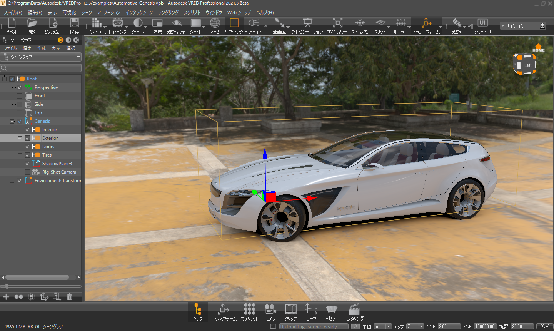Screen dimensions: 554x331
Task: Click the ICV button in status bar
Action: (x=544, y=326)
